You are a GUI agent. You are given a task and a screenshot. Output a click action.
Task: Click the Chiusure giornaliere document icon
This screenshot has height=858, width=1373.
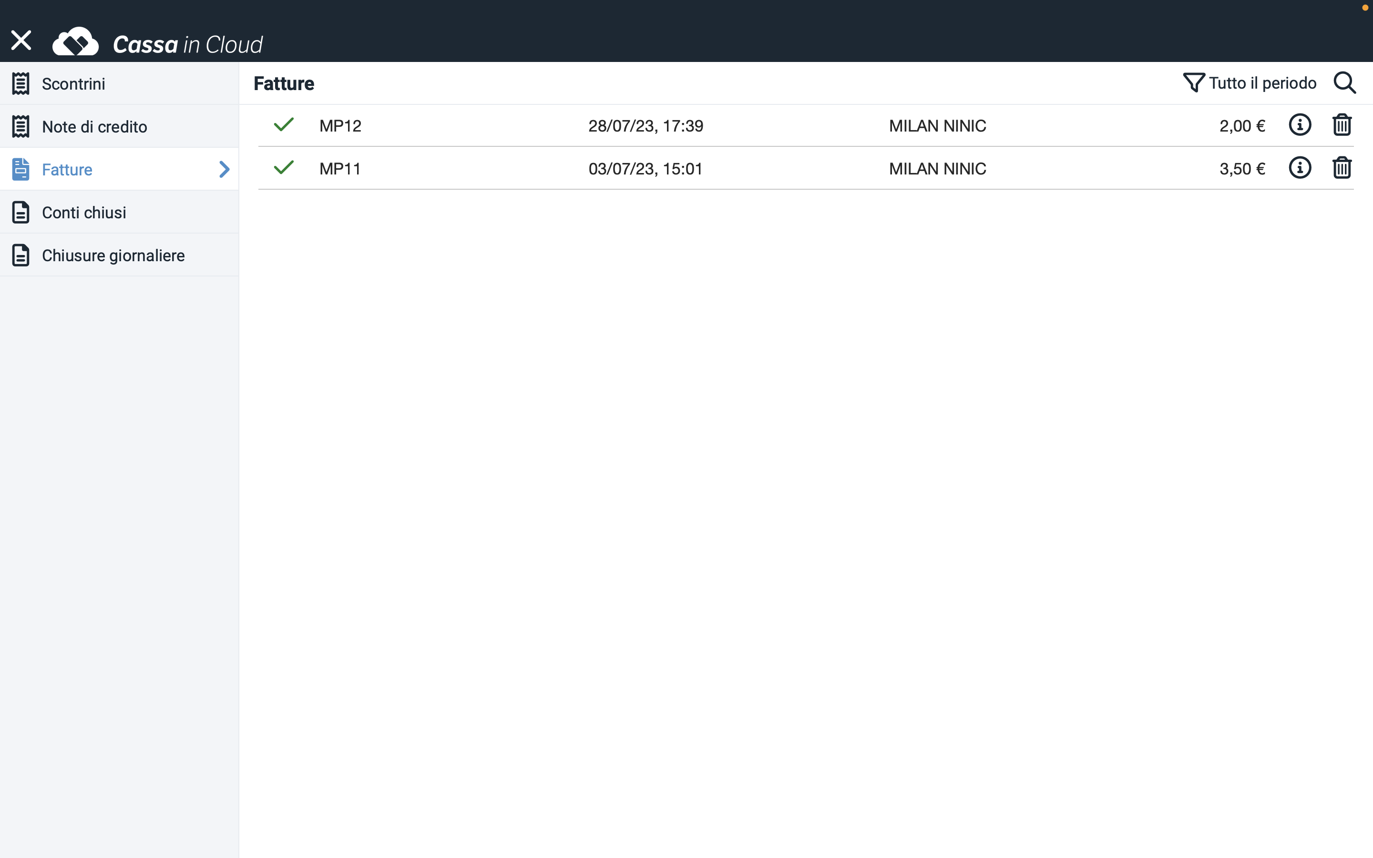(21, 255)
